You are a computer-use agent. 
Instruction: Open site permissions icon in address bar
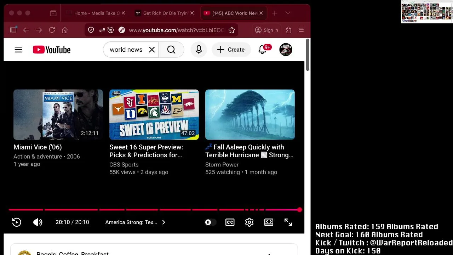click(x=102, y=30)
